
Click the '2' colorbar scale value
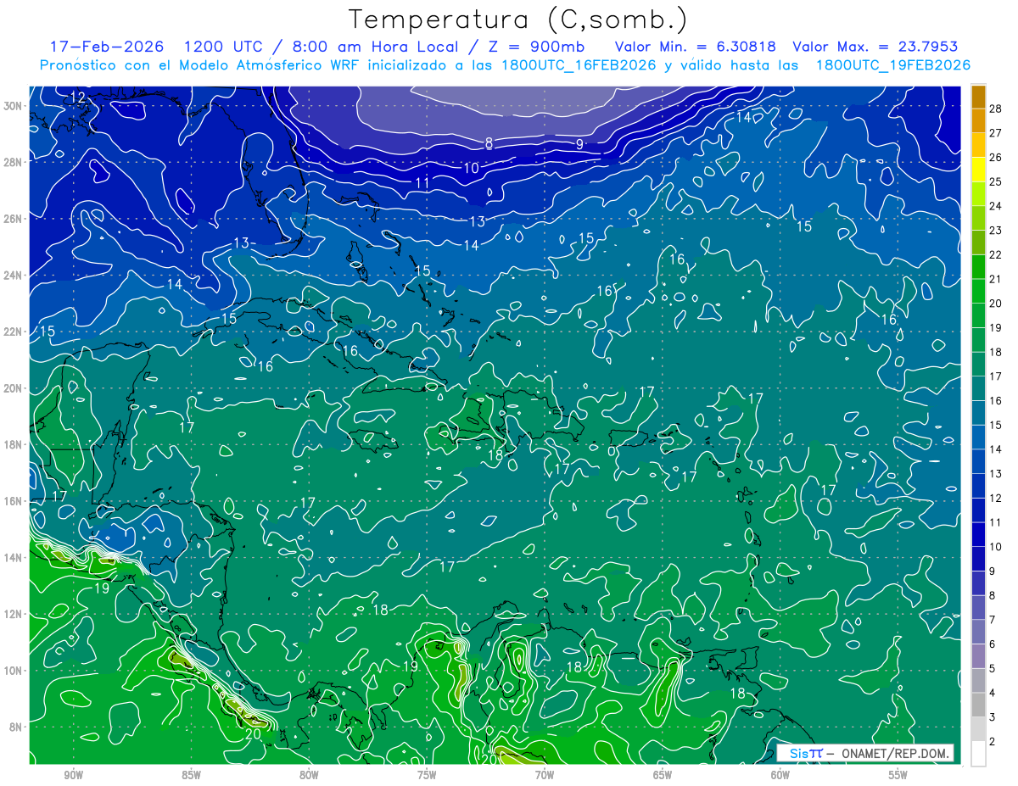993,742
